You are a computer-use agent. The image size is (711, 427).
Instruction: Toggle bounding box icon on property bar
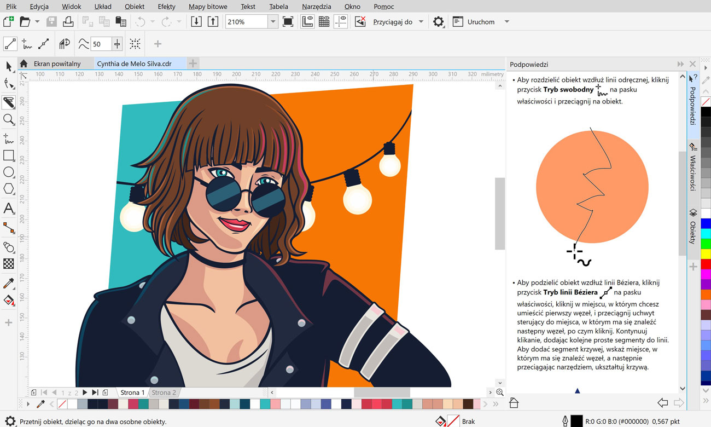point(135,44)
